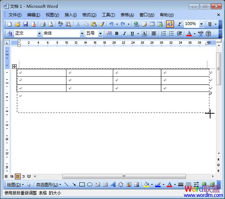Open the 插入(I) menu

[70, 15]
